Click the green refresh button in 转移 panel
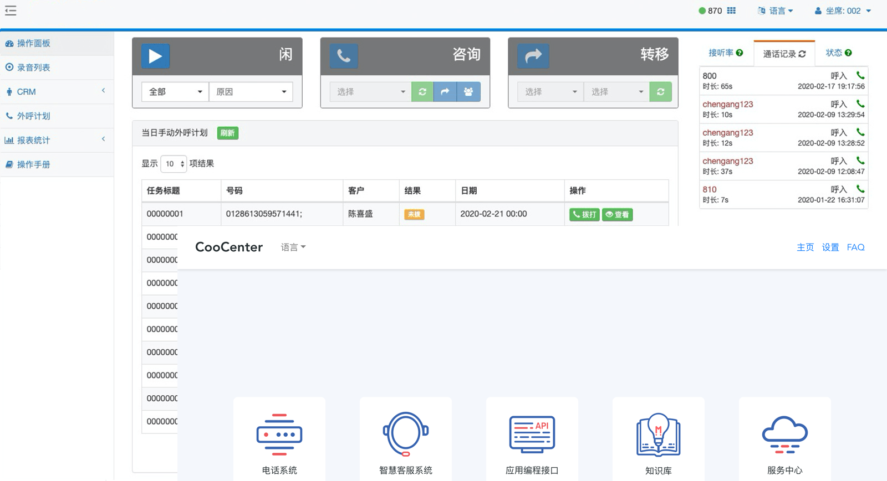The image size is (887, 481). [660, 92]
